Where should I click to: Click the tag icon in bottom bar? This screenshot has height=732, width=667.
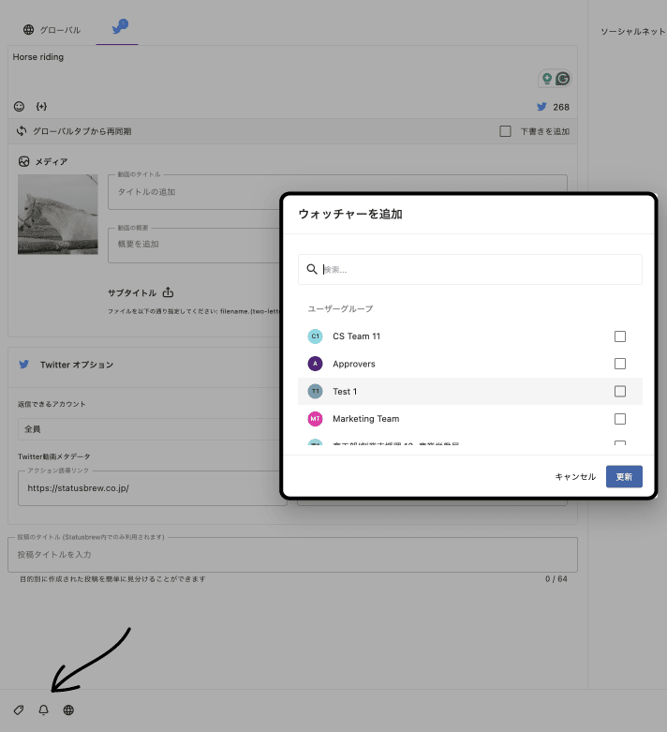(x=18, y=710)
